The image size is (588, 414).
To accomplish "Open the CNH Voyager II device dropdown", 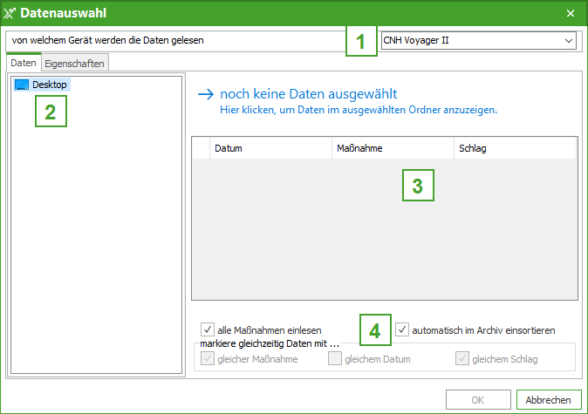I will (x=569, y=40).
